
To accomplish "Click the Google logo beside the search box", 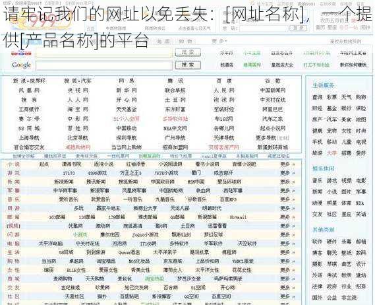I will pyautogui.click(x=21, y=65).
